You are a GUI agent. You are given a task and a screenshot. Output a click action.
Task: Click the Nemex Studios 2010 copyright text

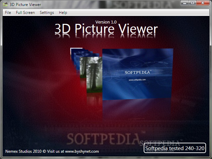(26, 151)
